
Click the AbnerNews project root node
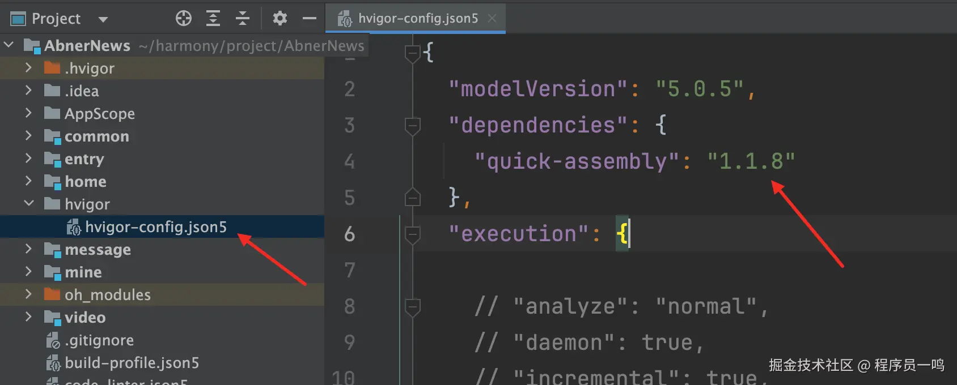(87, 45)
